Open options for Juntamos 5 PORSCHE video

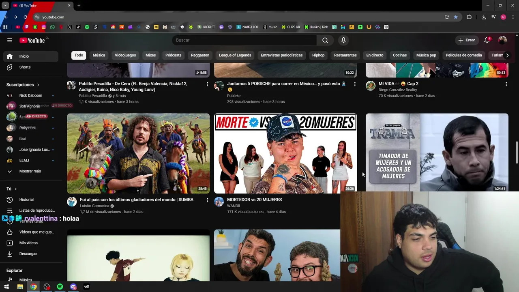tap(355, 84)
